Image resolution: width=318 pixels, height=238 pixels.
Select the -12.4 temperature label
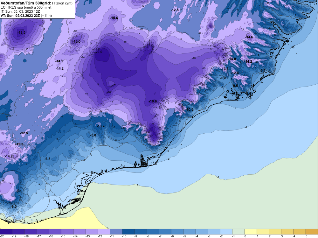click(235, 73)
